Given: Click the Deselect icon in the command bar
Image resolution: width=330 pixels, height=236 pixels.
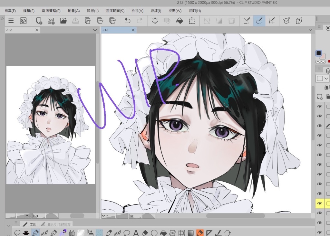Looking at the screenshot, I should (207, 21).
